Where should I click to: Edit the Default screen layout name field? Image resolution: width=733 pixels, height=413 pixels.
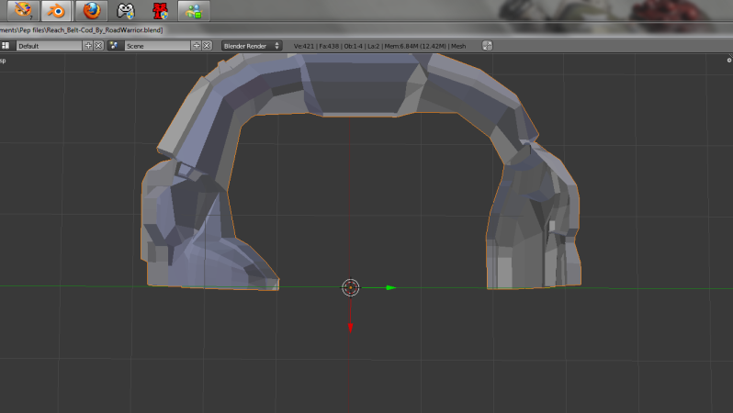tap(49, 46)
